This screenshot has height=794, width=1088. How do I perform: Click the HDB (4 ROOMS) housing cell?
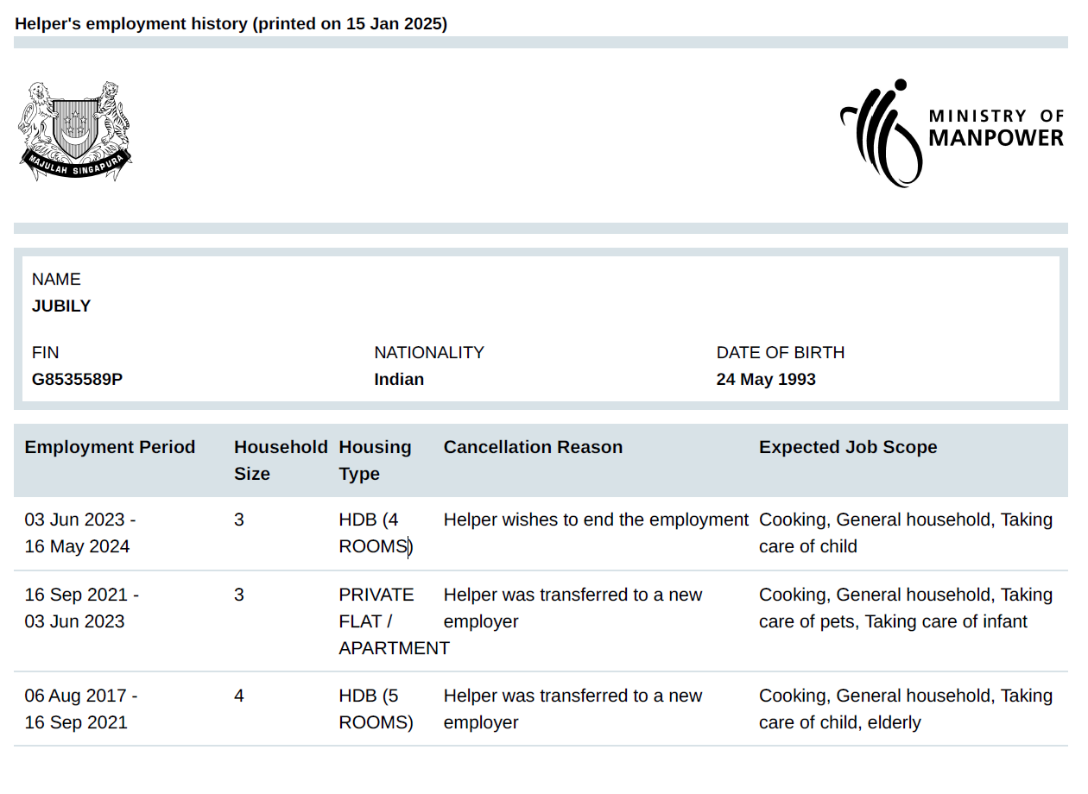click(376, 533)
